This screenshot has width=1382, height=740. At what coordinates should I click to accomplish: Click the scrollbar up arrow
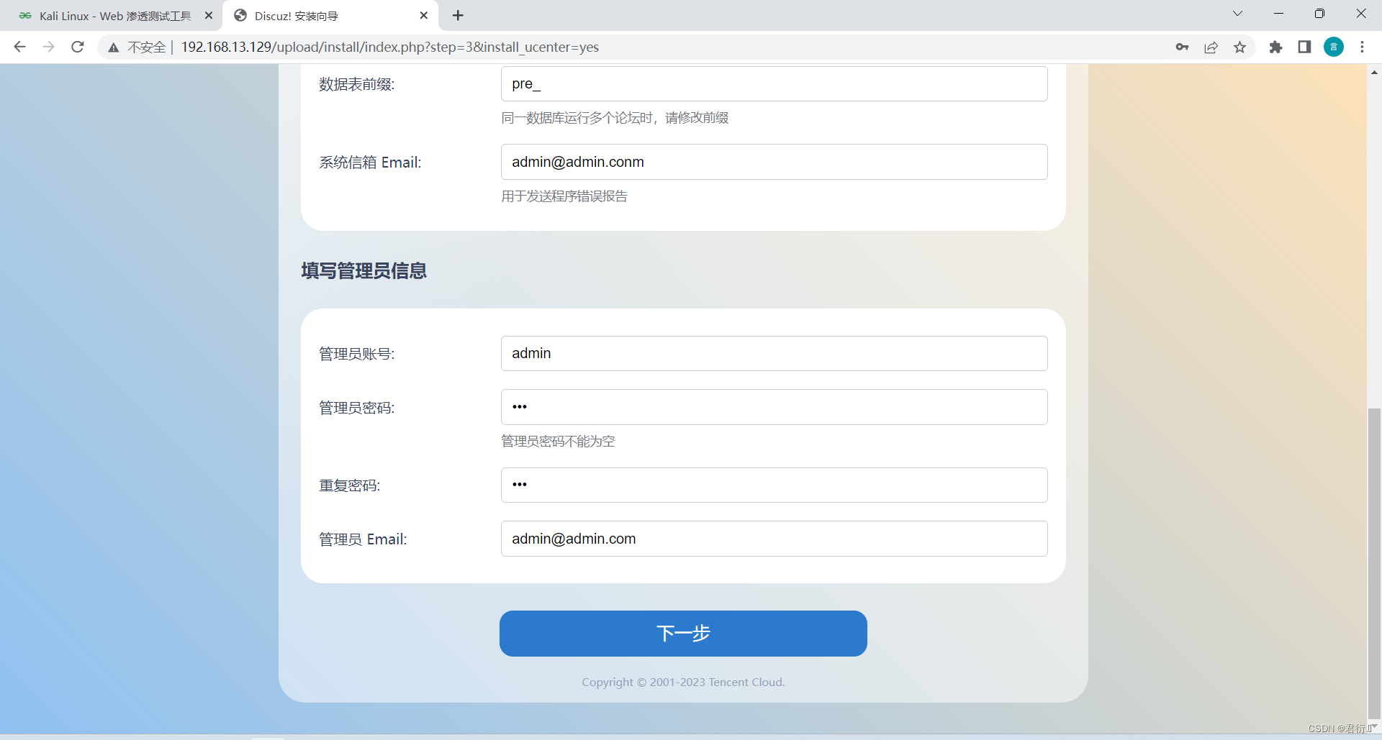tap(1374, 72)
